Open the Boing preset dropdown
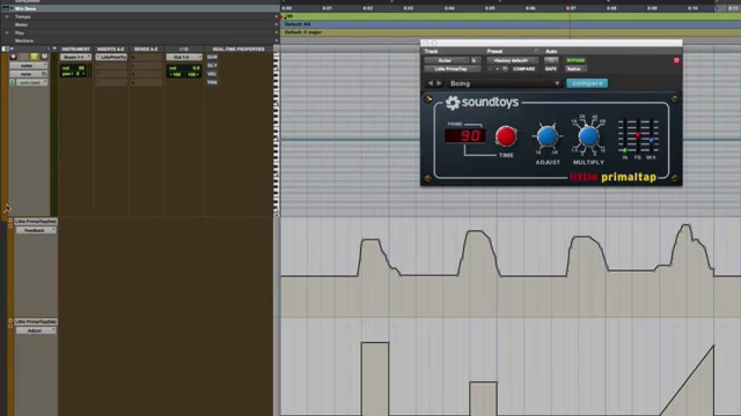 tap(505, 83)
